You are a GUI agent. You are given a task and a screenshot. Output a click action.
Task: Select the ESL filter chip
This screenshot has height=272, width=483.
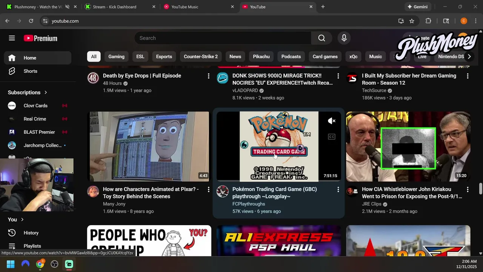click(x=140, y=57)
